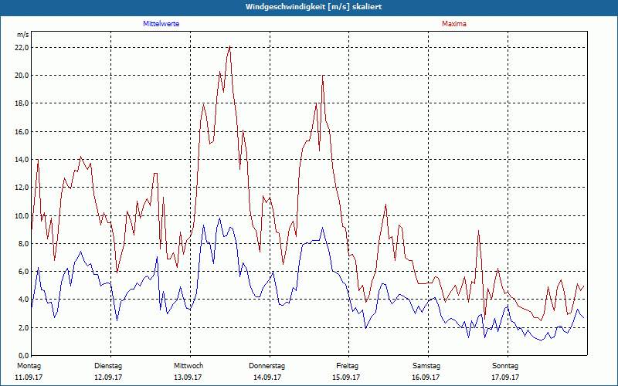Click the 4,0 y-axis value
Screen dimensions: 618x386
pos(24,300)
